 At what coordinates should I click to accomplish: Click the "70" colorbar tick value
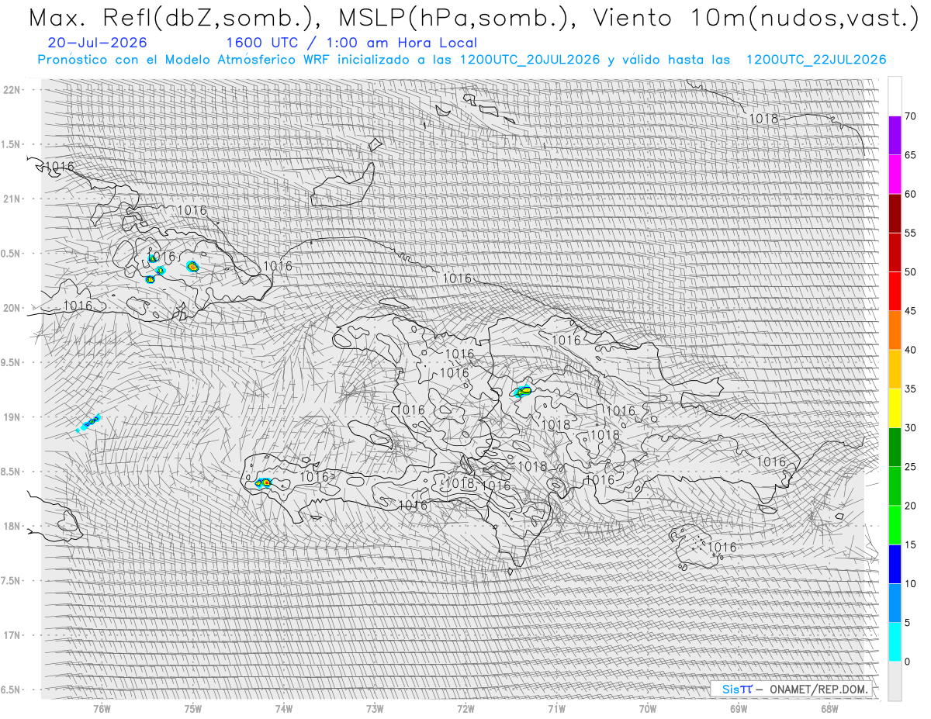[x=910, y=116]
